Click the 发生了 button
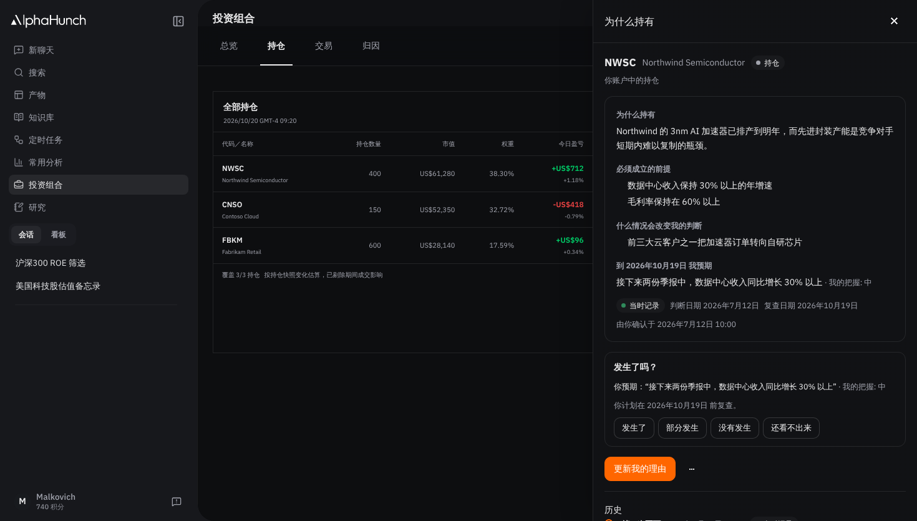The width and height of the screenshot is (917, 521). 634,428
